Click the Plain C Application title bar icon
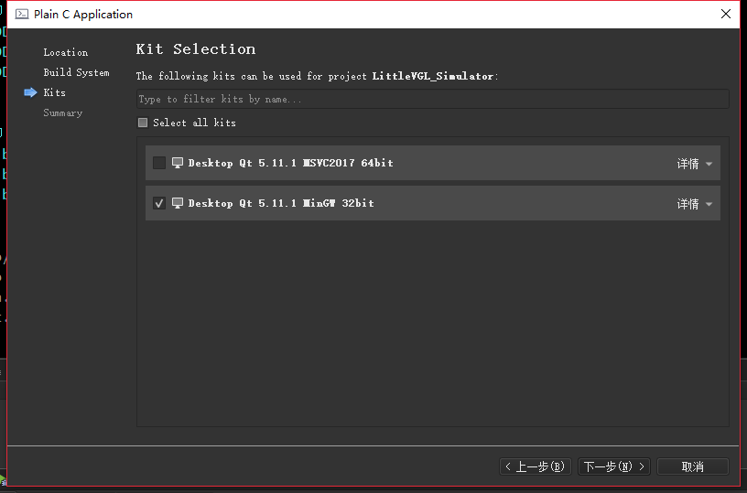Image resolution: width=747 pixels, height=493 pixels. (22, 15)
